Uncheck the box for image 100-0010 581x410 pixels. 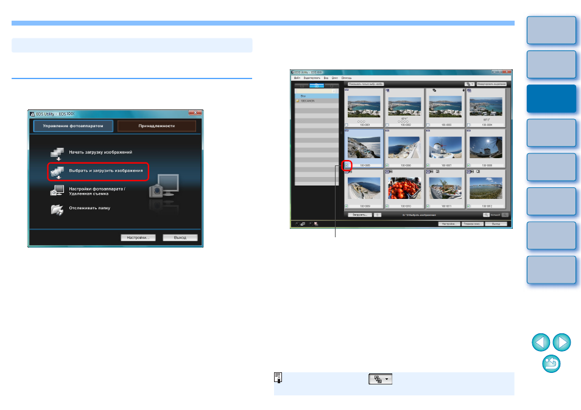387,206
